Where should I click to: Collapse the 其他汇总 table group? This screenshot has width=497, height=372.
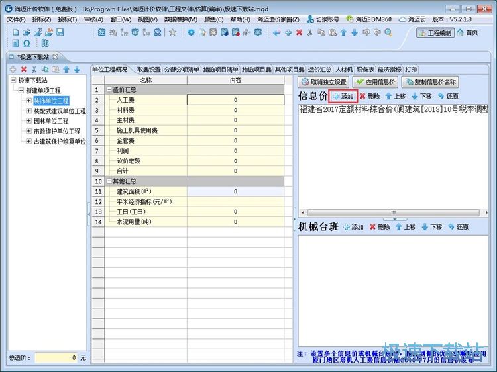109,181
